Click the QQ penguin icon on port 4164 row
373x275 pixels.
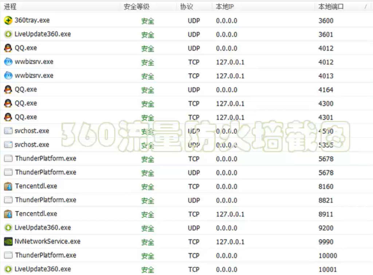pos(8,90)
